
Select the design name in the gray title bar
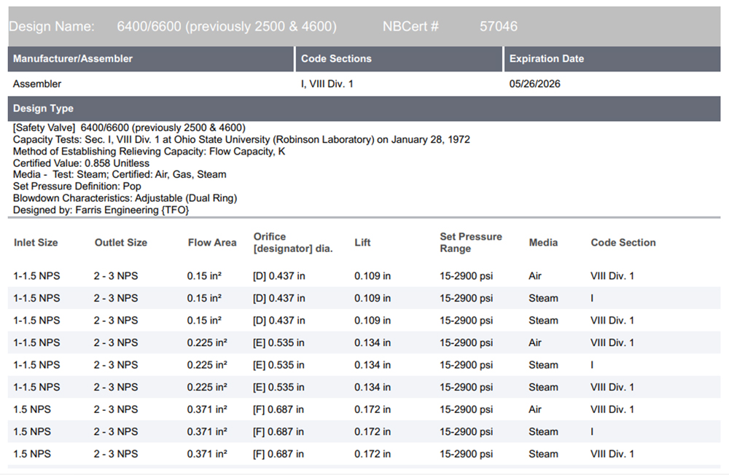click(226, 26)
